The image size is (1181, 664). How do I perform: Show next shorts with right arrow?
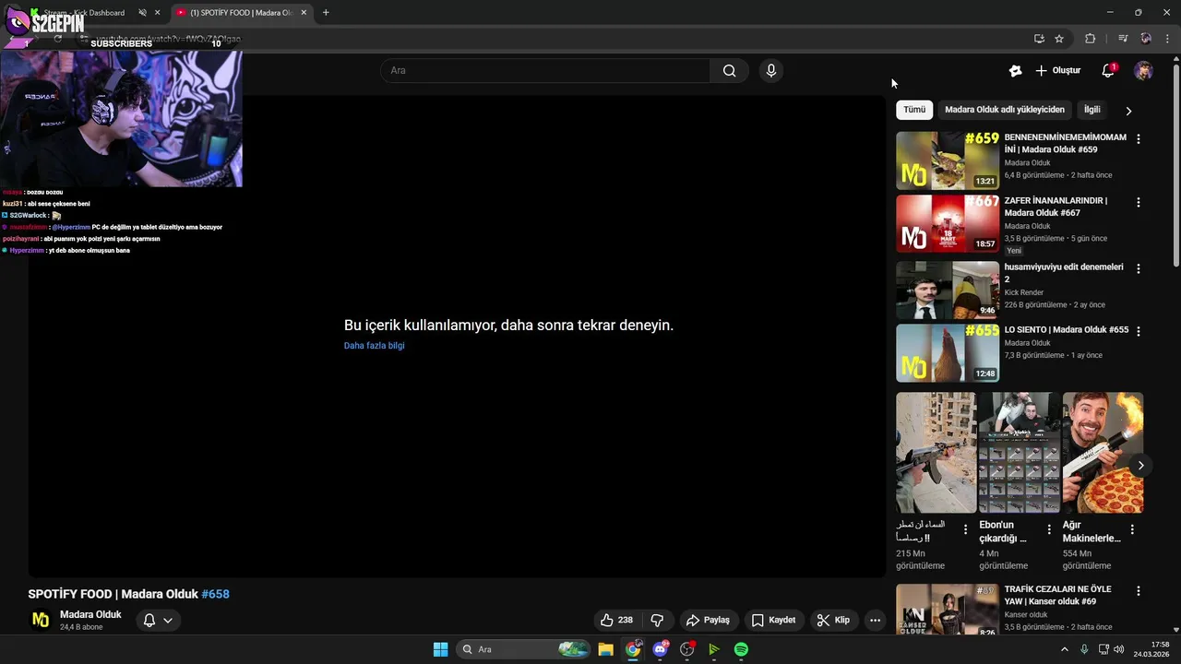(1140, 466)
